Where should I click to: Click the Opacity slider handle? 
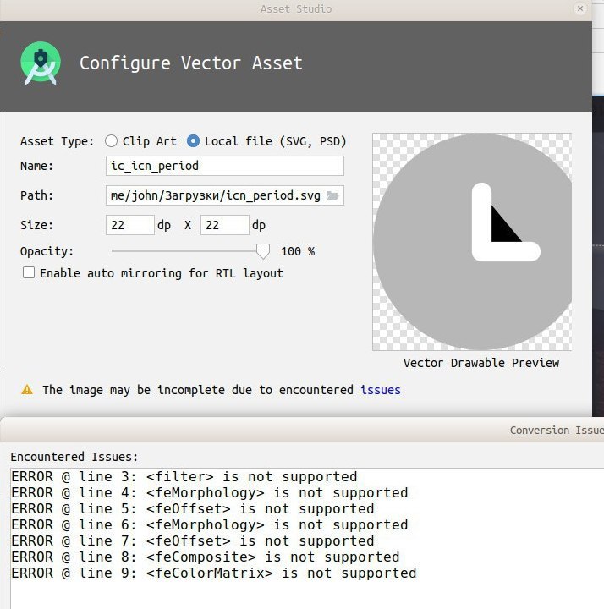pos(263,251)
